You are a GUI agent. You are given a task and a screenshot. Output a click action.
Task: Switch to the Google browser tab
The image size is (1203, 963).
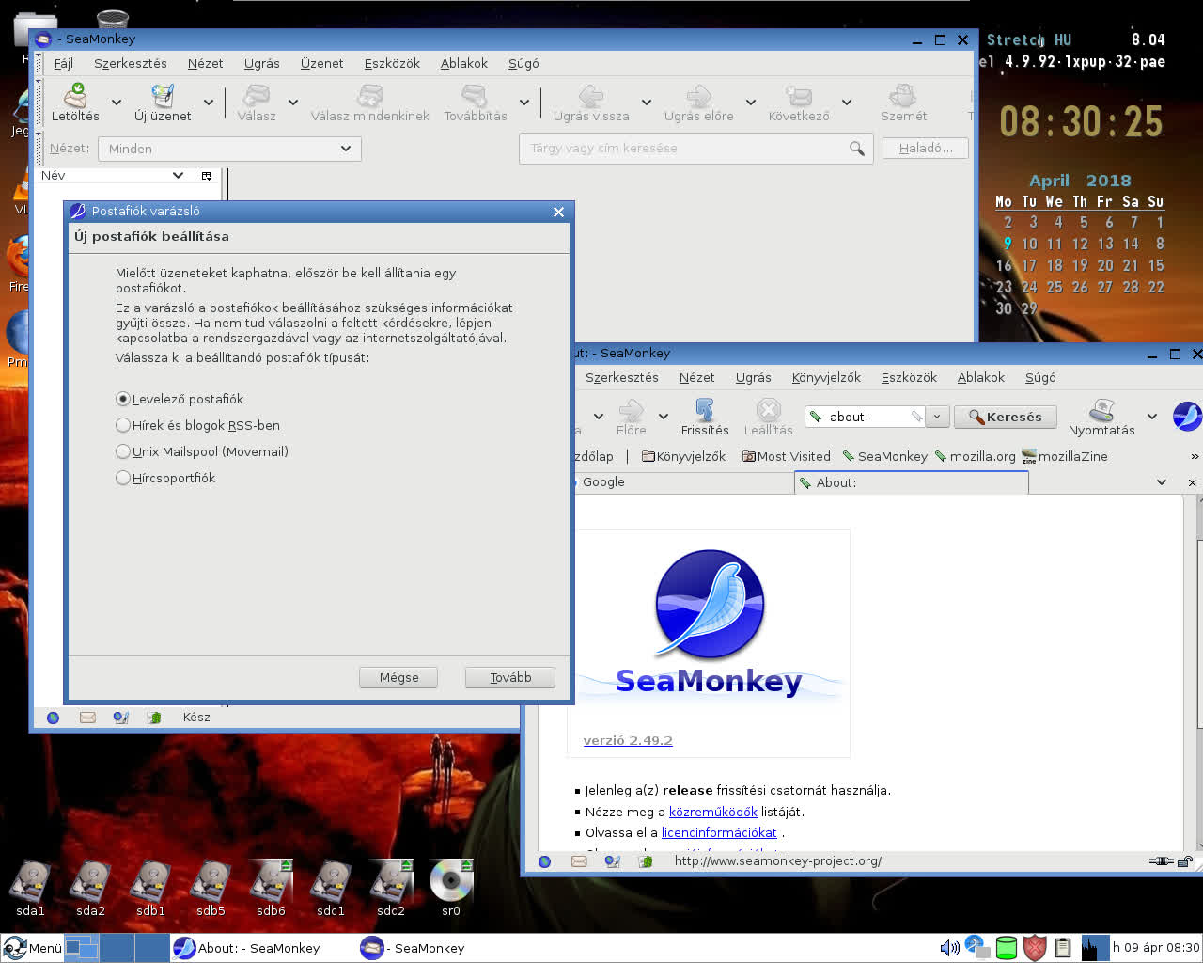(x=683, y=482)
